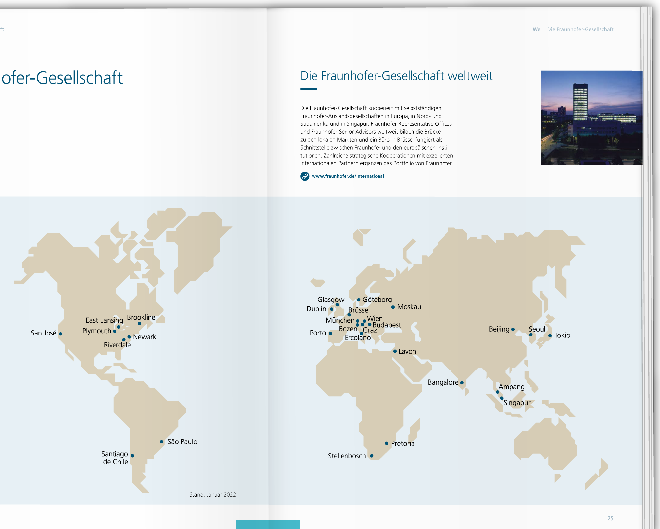
Task: Click the 'Stand: Januar 2022' note
Action: (x=213, y=495)
